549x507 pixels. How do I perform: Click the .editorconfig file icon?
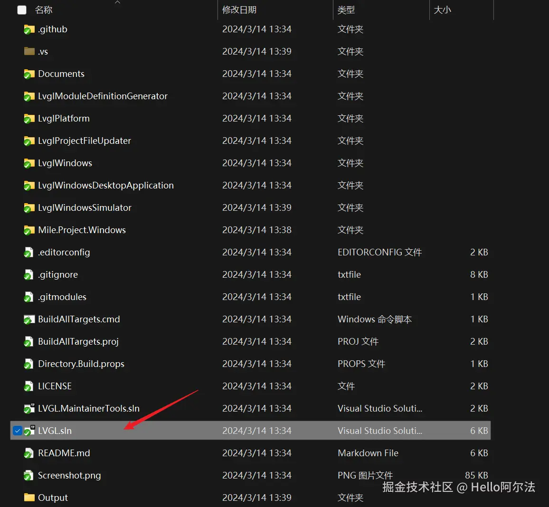tap(28, 253)
